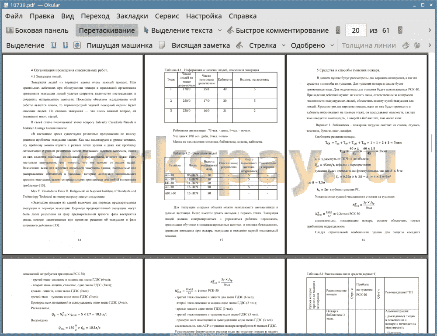Open the Сервис menu
The height and width of the screenshot is (336, 437).
pyautogui.click(x=167, y=16)
